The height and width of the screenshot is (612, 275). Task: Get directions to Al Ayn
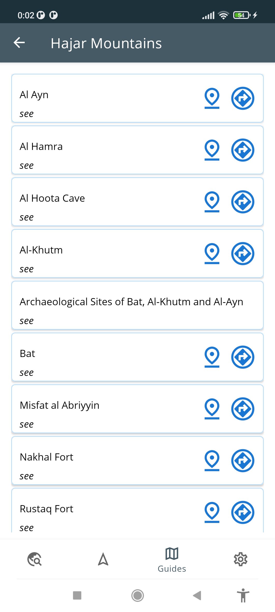point(243,98)
